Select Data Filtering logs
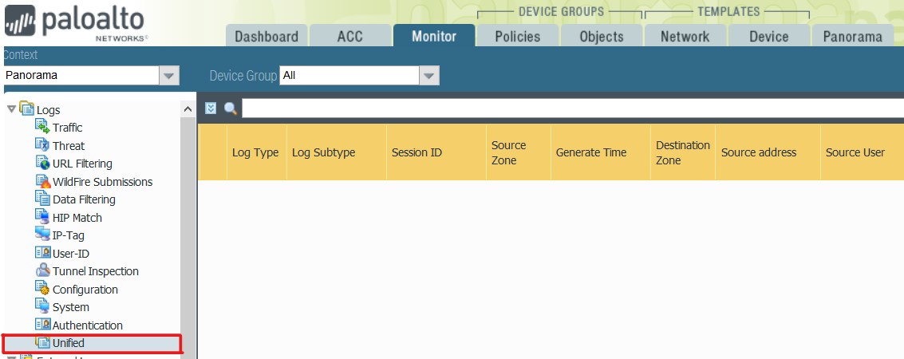This screenshot has height=359, width=904. pos(84,199)
